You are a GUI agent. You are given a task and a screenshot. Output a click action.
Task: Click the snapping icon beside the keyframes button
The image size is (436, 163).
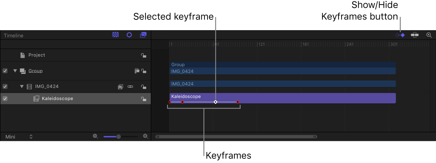415,35
